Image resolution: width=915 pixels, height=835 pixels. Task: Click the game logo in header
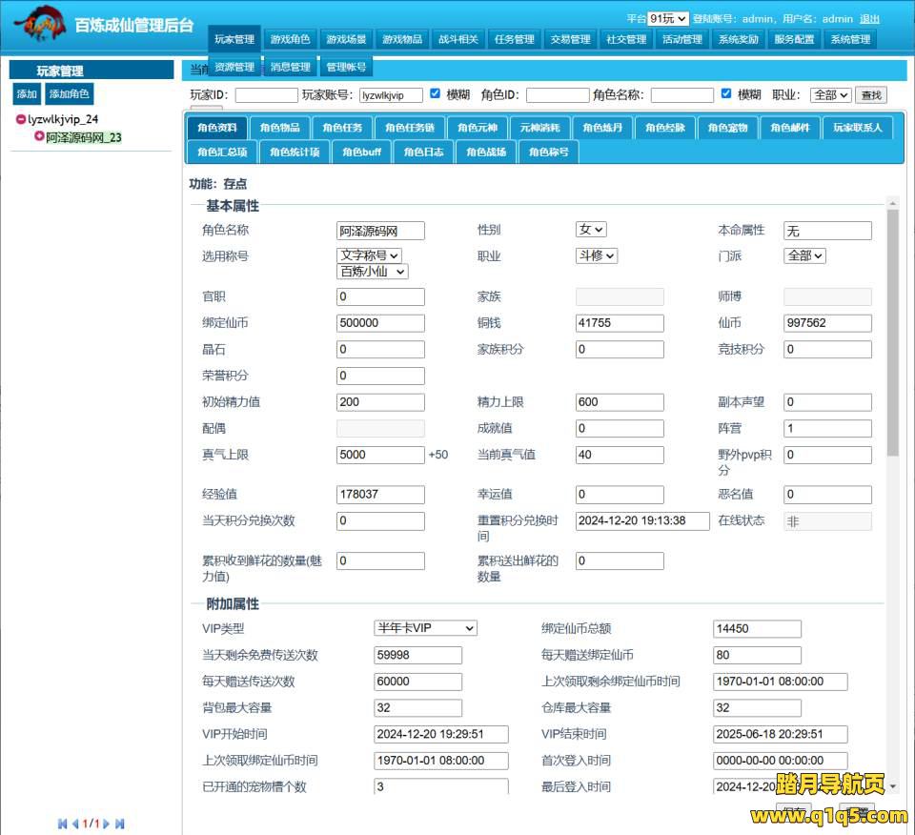coord(38,23)
